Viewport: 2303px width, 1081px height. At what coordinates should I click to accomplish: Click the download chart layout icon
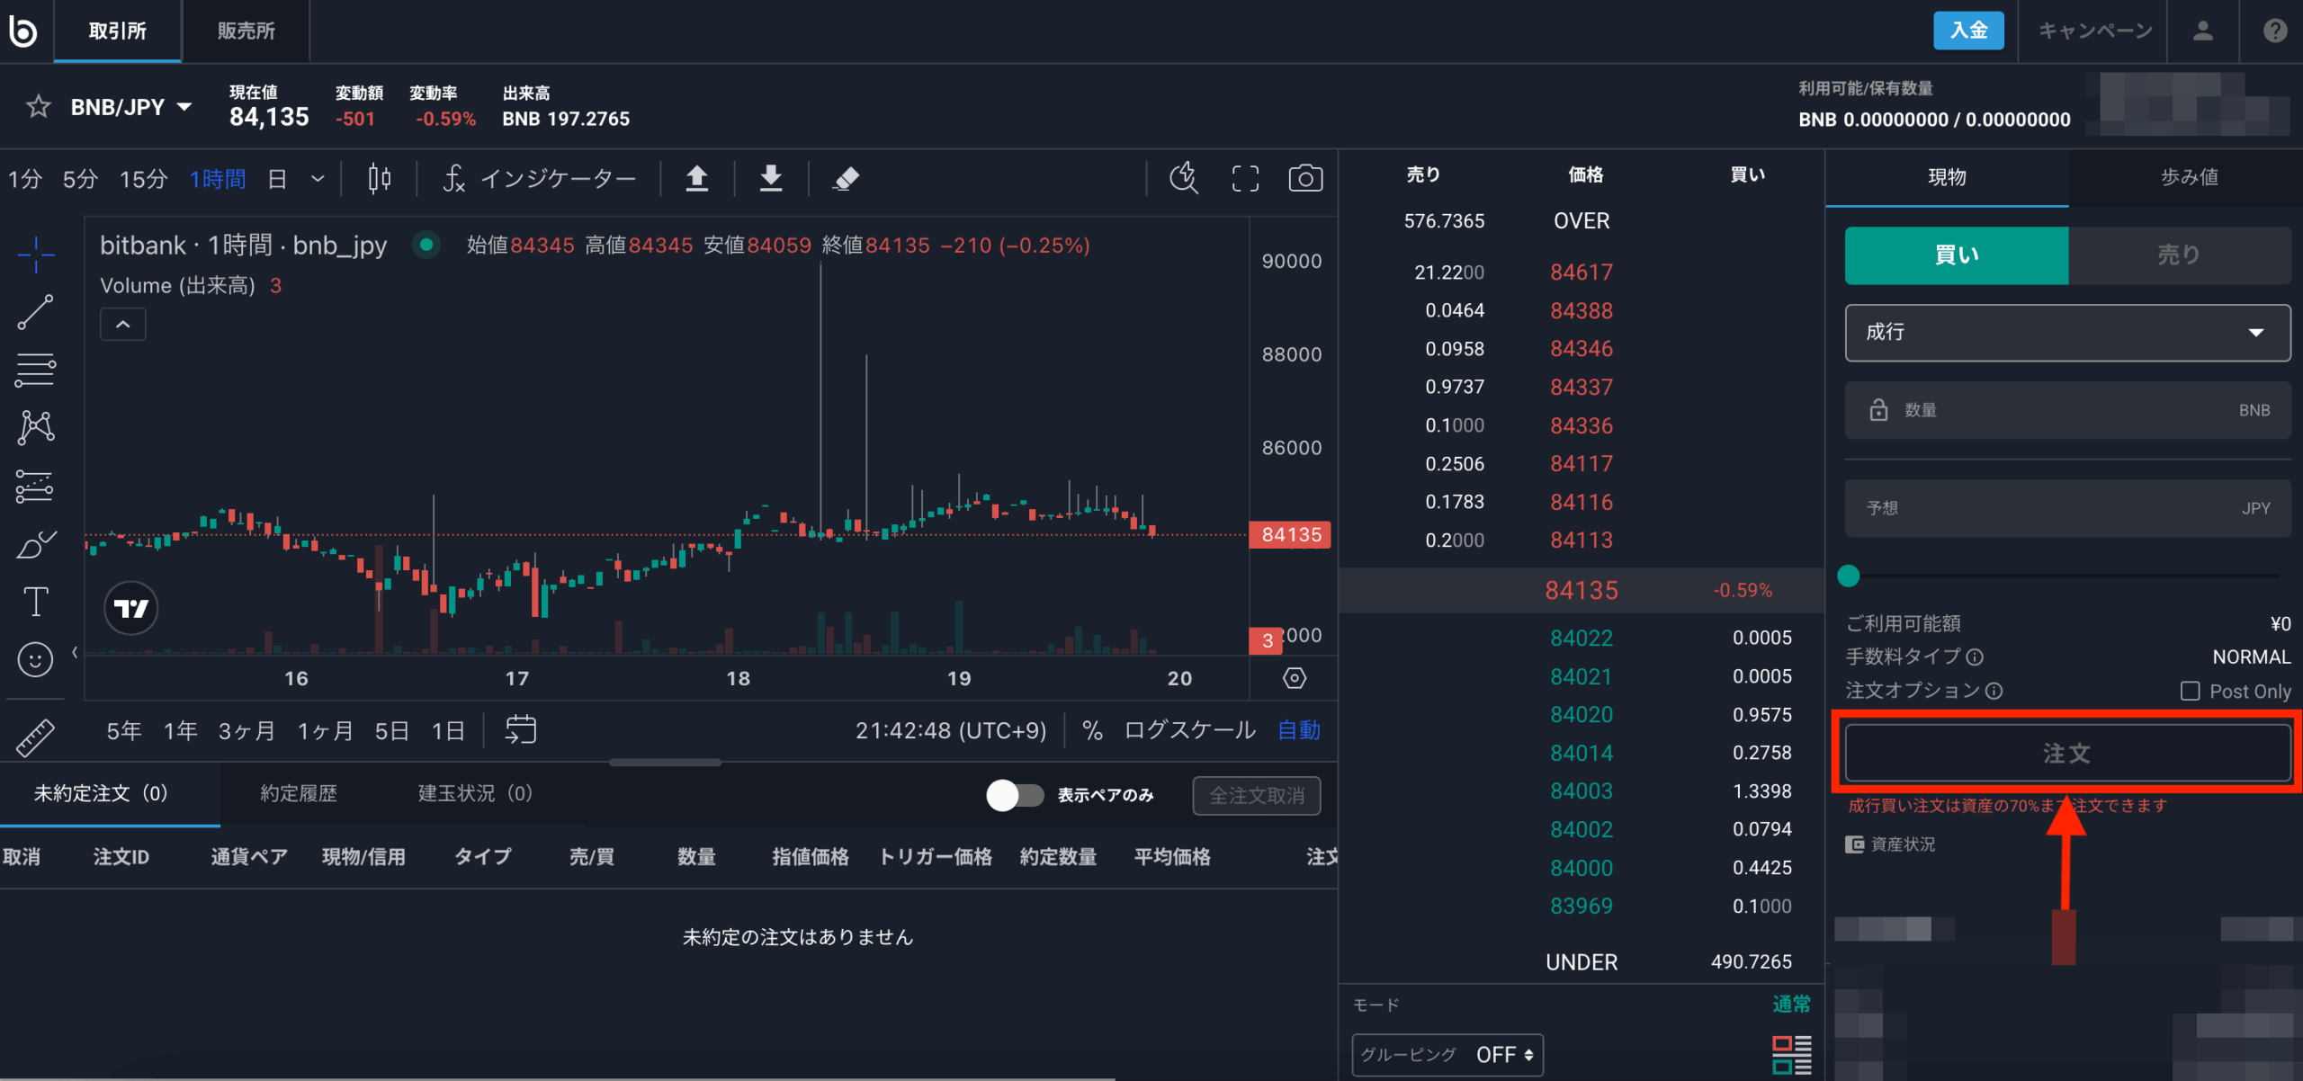770,178
